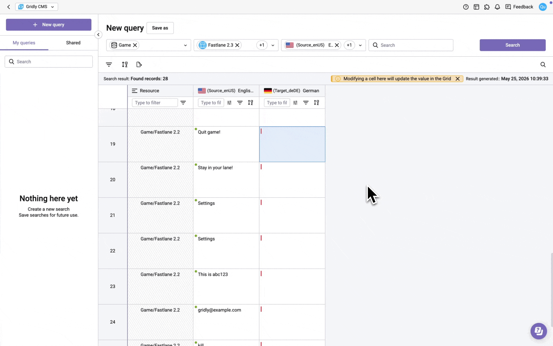
Task: Open Resource column filter options icon
Action: coord(183,103)
